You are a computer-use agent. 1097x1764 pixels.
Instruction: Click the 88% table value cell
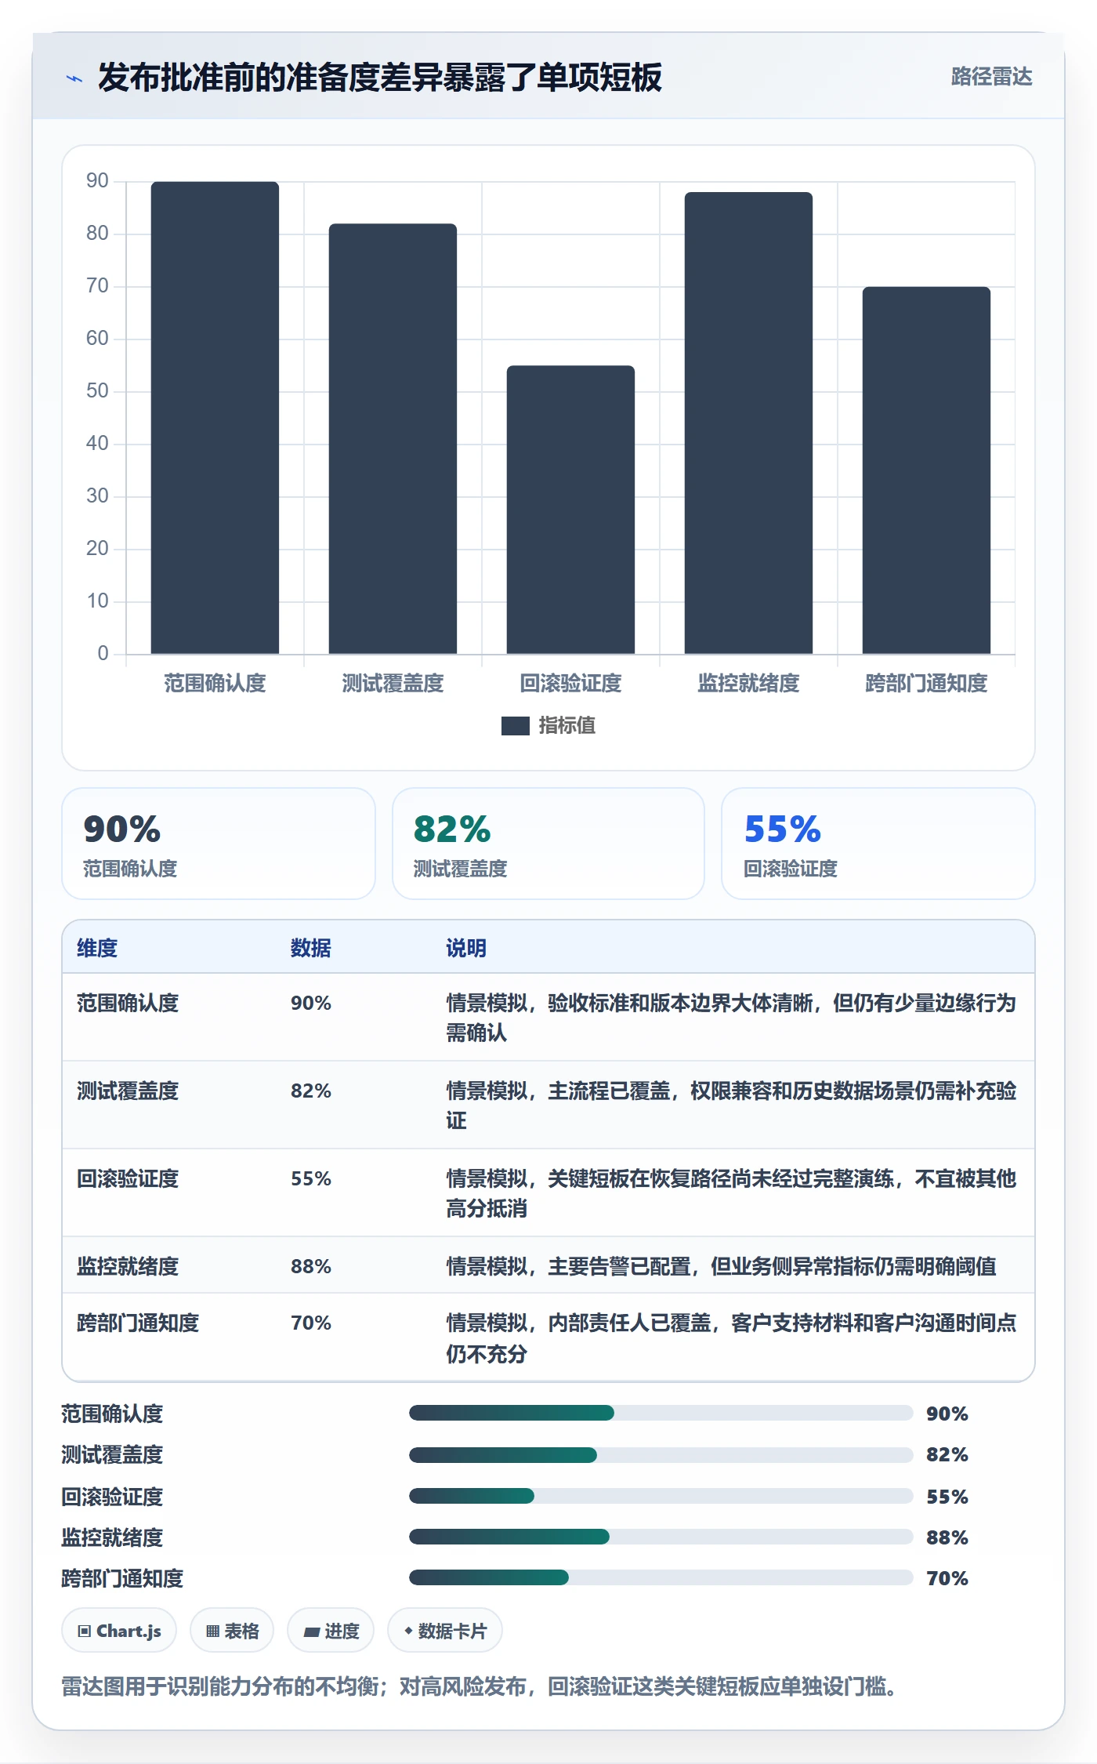pyautogui.click(x=311, y=1266)
